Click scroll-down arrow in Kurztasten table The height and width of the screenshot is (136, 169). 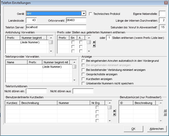110,121
